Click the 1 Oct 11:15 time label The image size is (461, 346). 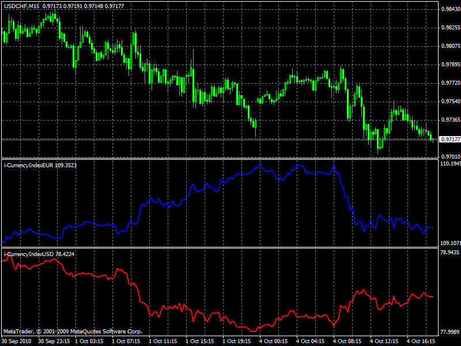[163, 341]
